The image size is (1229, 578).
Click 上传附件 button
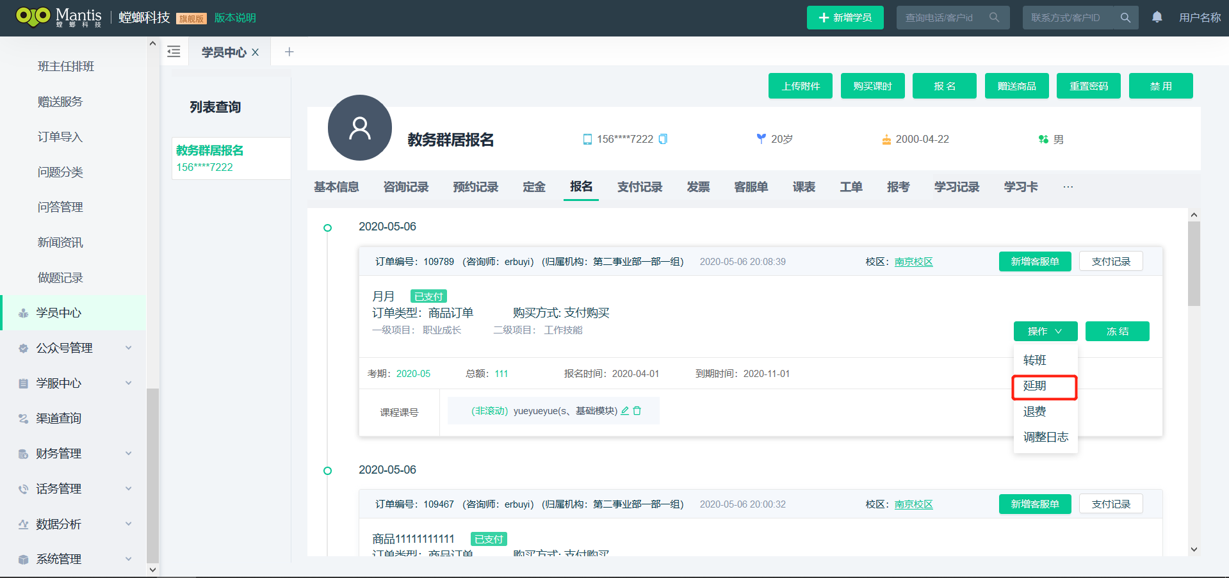click(801, 86)
